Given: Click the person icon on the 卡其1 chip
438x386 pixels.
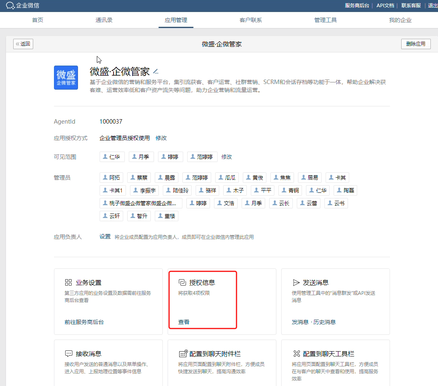Looking at the screenshot, I should 105,190.
